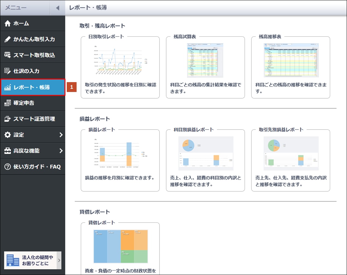Click the 確定申告 calculator icon
Viewport: 347px width, 275px height.
coord(8,103)
